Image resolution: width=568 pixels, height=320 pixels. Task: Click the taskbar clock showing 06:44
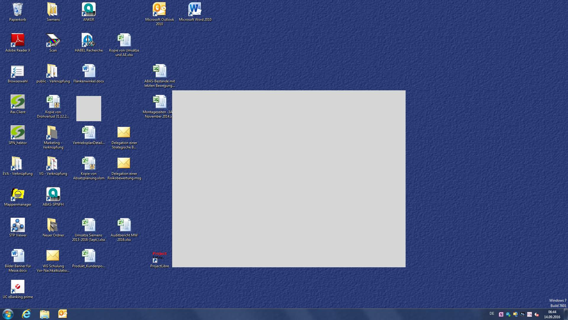[552, 314]
